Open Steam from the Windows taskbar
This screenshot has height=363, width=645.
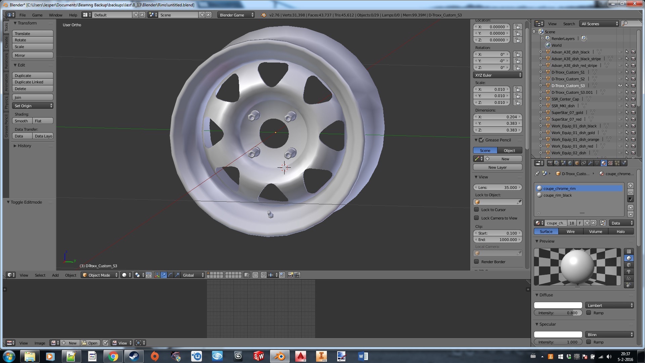[133, 356]
